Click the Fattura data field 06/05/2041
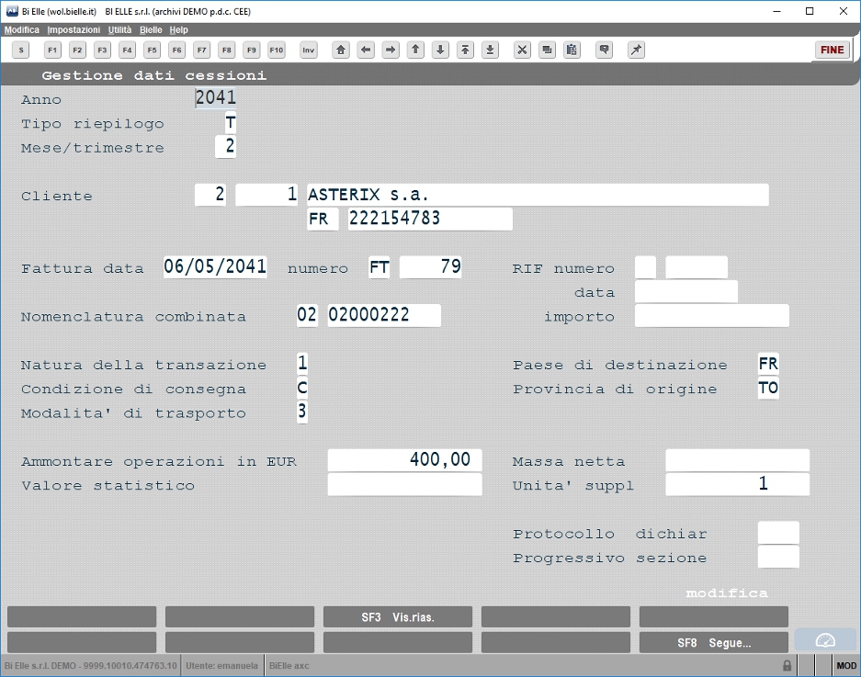Screen dimensions: 861x677 [x=215, y=266]
